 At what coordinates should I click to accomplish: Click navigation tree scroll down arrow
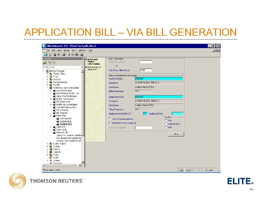[82, 162]
